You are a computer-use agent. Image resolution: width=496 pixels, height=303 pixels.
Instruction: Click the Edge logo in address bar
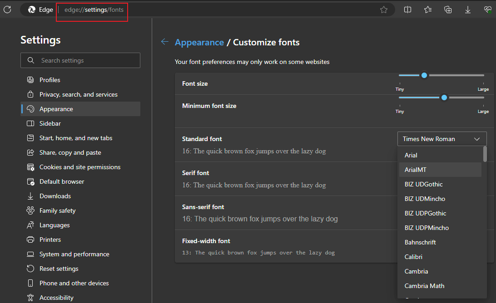pyautogui.click(x=32, y=10)
